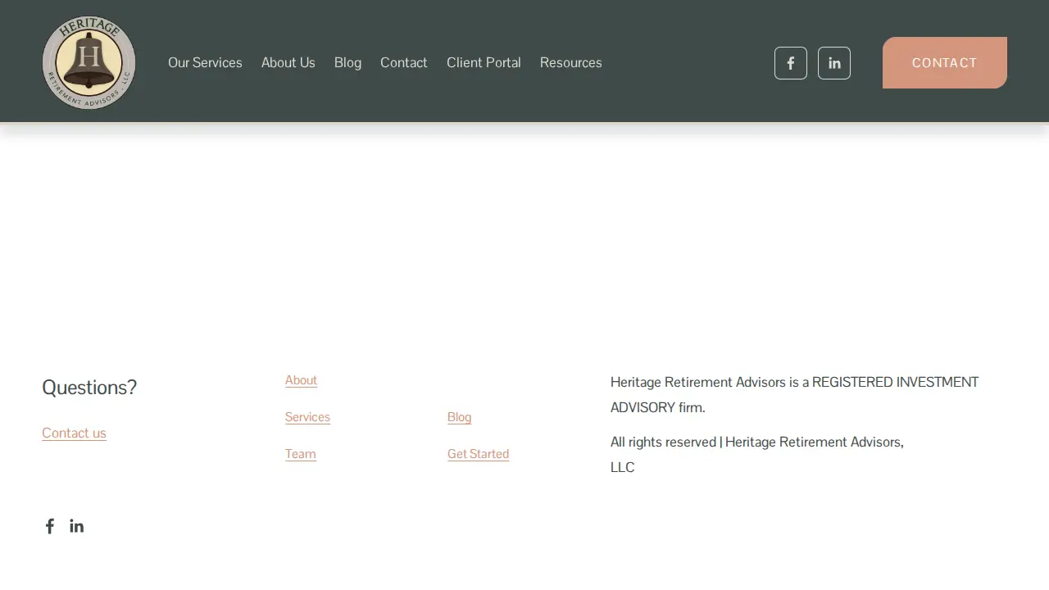Viewport: 1049px width, 590px height.
Task: Click the 'All rights reserved' copyright text
Action: click(757, 455)
